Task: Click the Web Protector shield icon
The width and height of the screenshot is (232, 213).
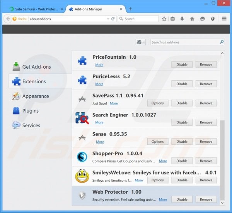Action: pos(82,195)
